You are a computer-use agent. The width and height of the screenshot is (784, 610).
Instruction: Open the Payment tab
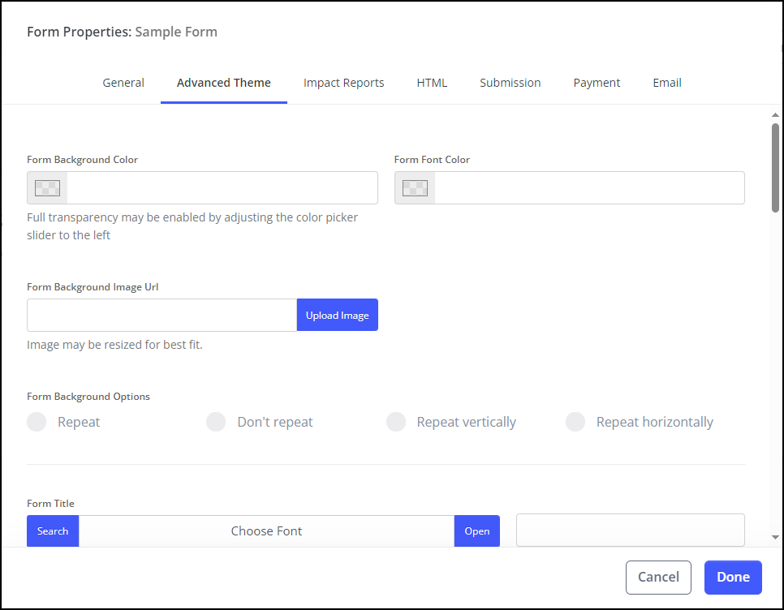[597, 83]
